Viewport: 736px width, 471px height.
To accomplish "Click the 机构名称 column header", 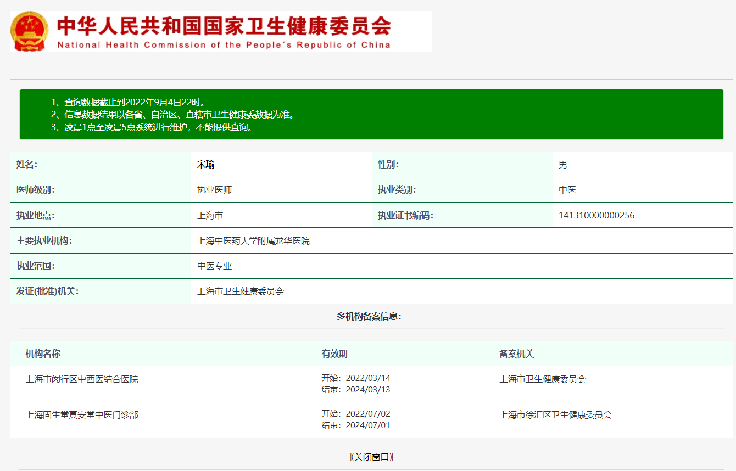I will (x=43, y=354).
